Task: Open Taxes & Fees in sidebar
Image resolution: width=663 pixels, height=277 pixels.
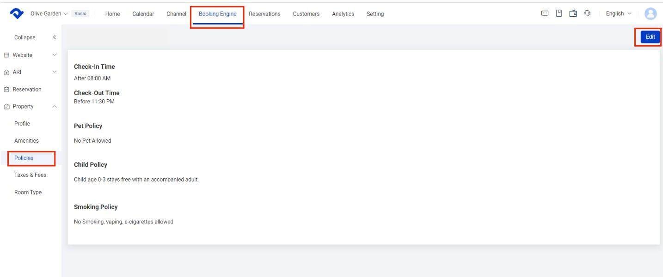Action: pos(30,175)
